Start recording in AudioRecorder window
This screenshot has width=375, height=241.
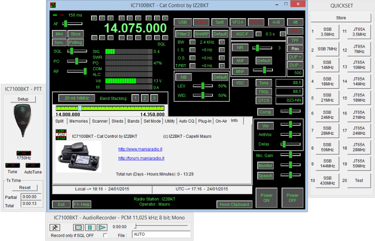(78, 227)
